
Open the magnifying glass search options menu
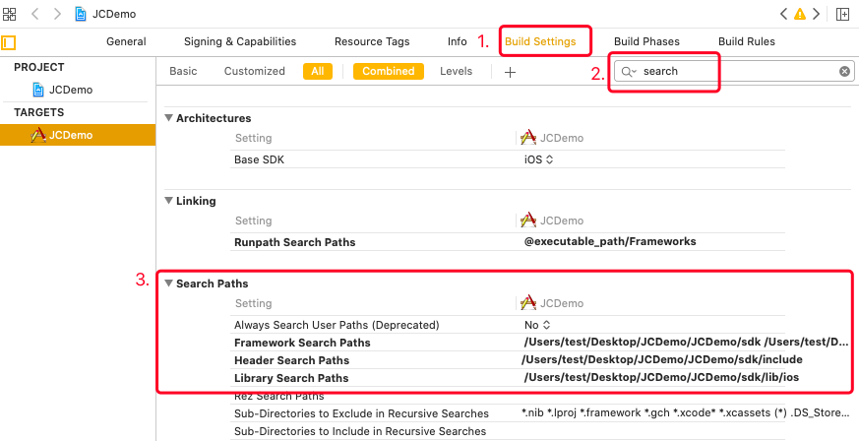coord(629,71)
